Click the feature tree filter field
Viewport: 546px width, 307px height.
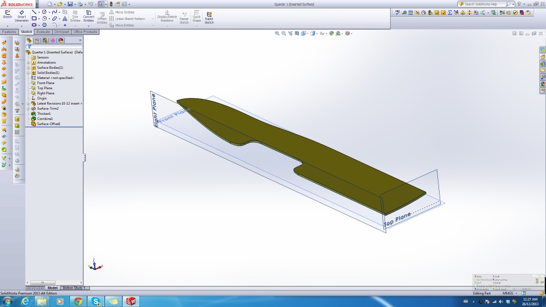click(x=55, y=46)
